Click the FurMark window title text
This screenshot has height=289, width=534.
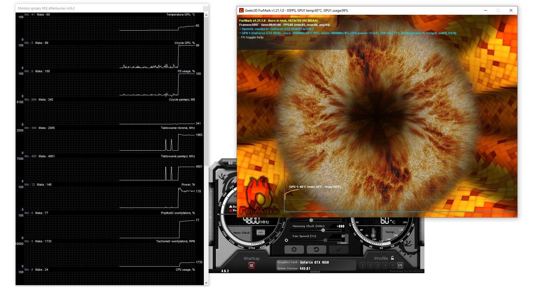(296, 11)
